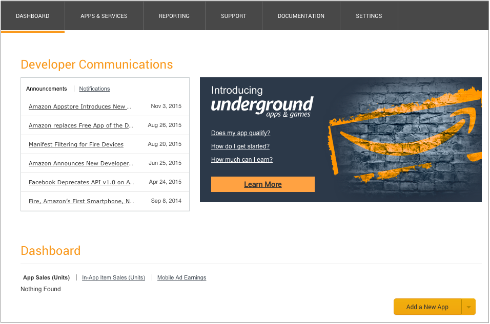
Task: Click the 'Developer Communications' heading
Action: [x=96, y=64]
